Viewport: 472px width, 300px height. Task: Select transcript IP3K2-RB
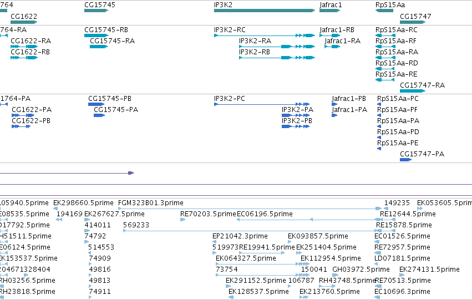[x=255, y=52]
